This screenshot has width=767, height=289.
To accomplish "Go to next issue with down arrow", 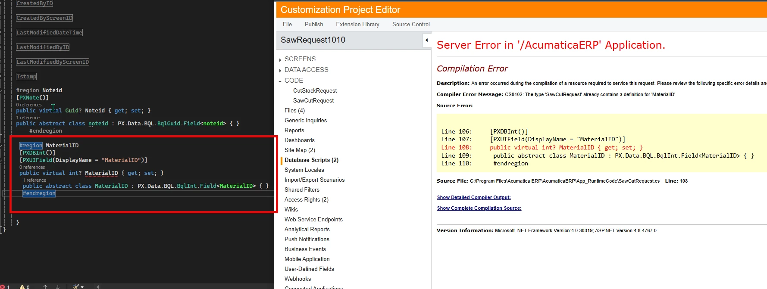I will pos(58,286).
